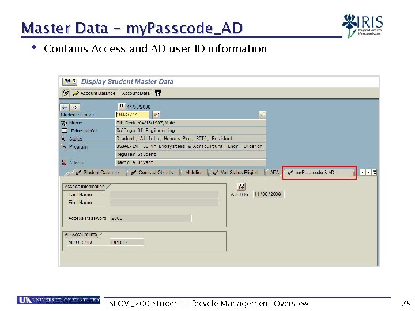Go to previous student with blue arrow
Screen dimensions: 415x311
(65, 107)
